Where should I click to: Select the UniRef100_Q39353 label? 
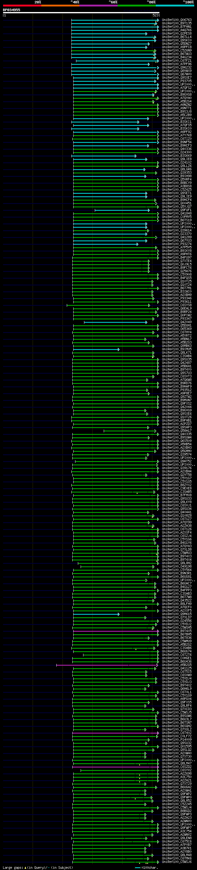click(177, 173)
